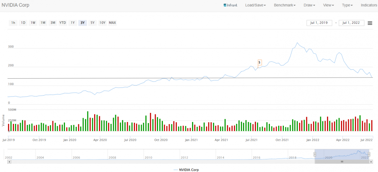This screenshot has height=172, width=378.
Task: Click the horizontal support trend line
Action: 190,78
